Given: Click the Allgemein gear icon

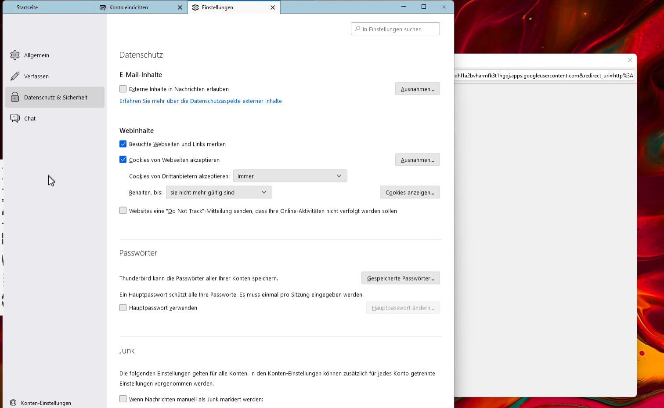Looking at the screenshot, I should click(x=15, y=55).
